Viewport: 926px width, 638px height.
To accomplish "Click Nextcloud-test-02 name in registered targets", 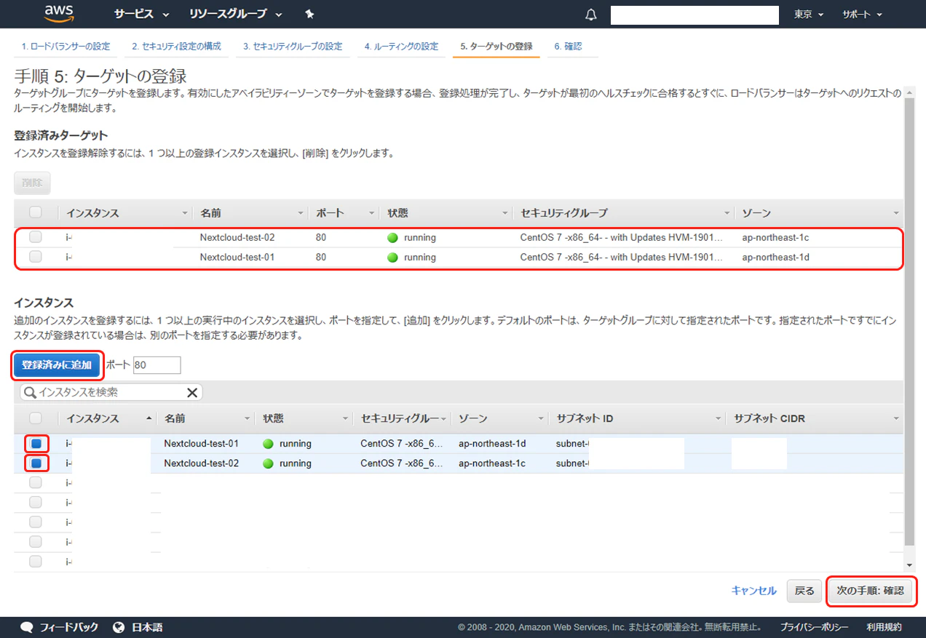I will click(x=237, y=237).
